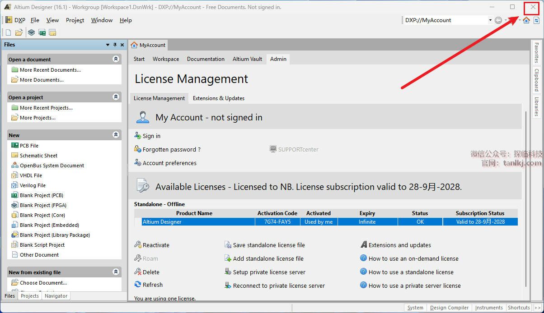Click the workspace panels toolbar icon
Image resolution: width=544 pixels, height=313 pixels.
point(52,32)
